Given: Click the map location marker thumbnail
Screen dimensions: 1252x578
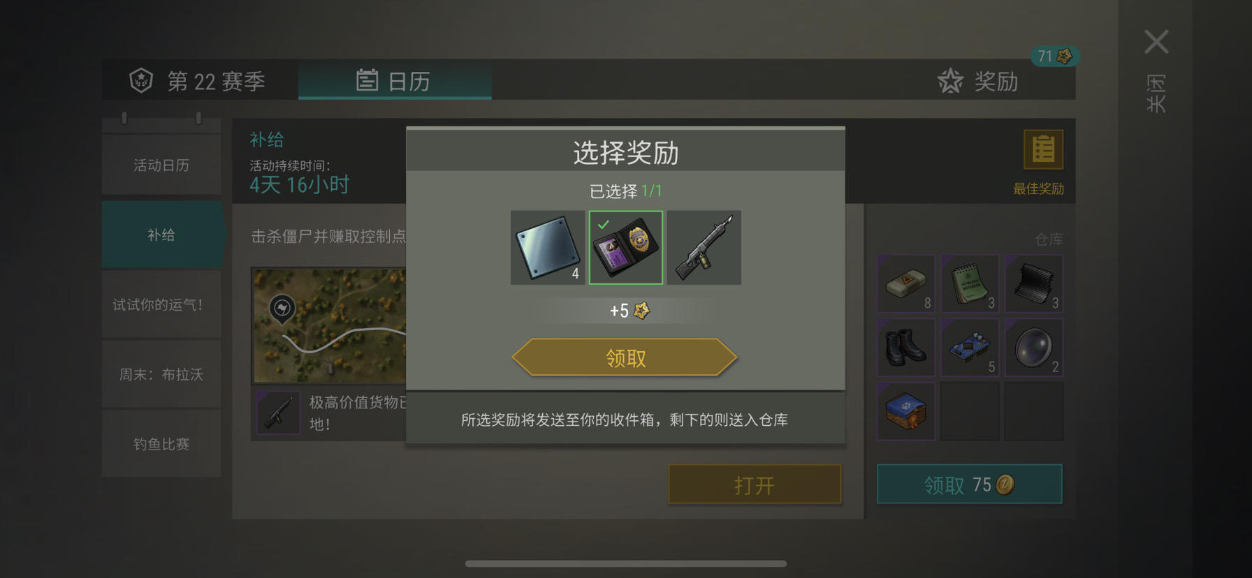Looking at the screenshot, I should pyautogui.click(x=282, y=309).
